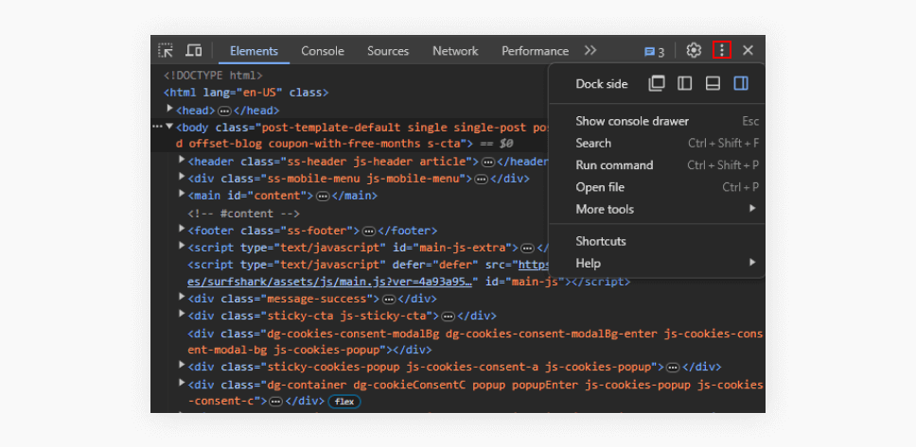
Task: Switch to the Elements tab
Action: [x=255, y=51]
